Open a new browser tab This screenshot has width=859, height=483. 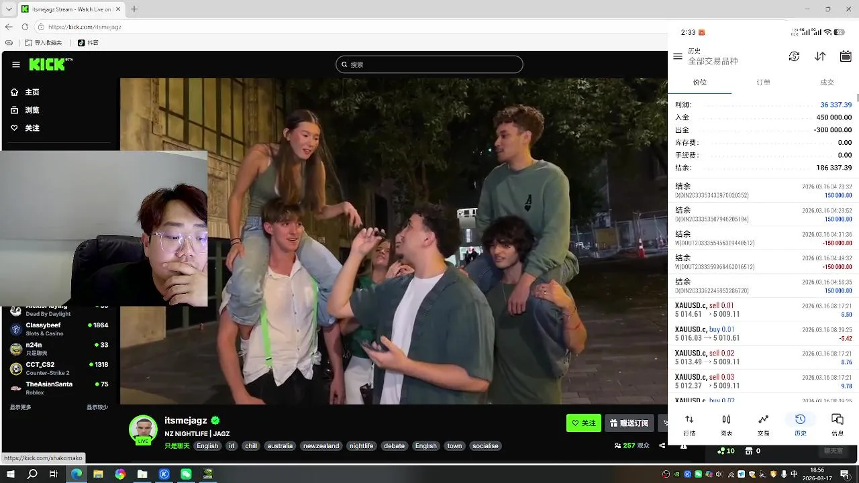134,9
